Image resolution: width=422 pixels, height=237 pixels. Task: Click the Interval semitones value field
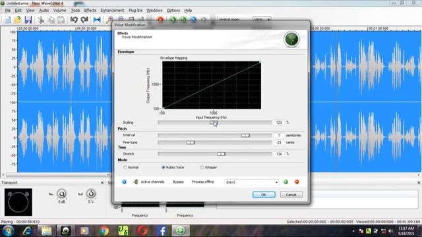(x=279, y=136)
